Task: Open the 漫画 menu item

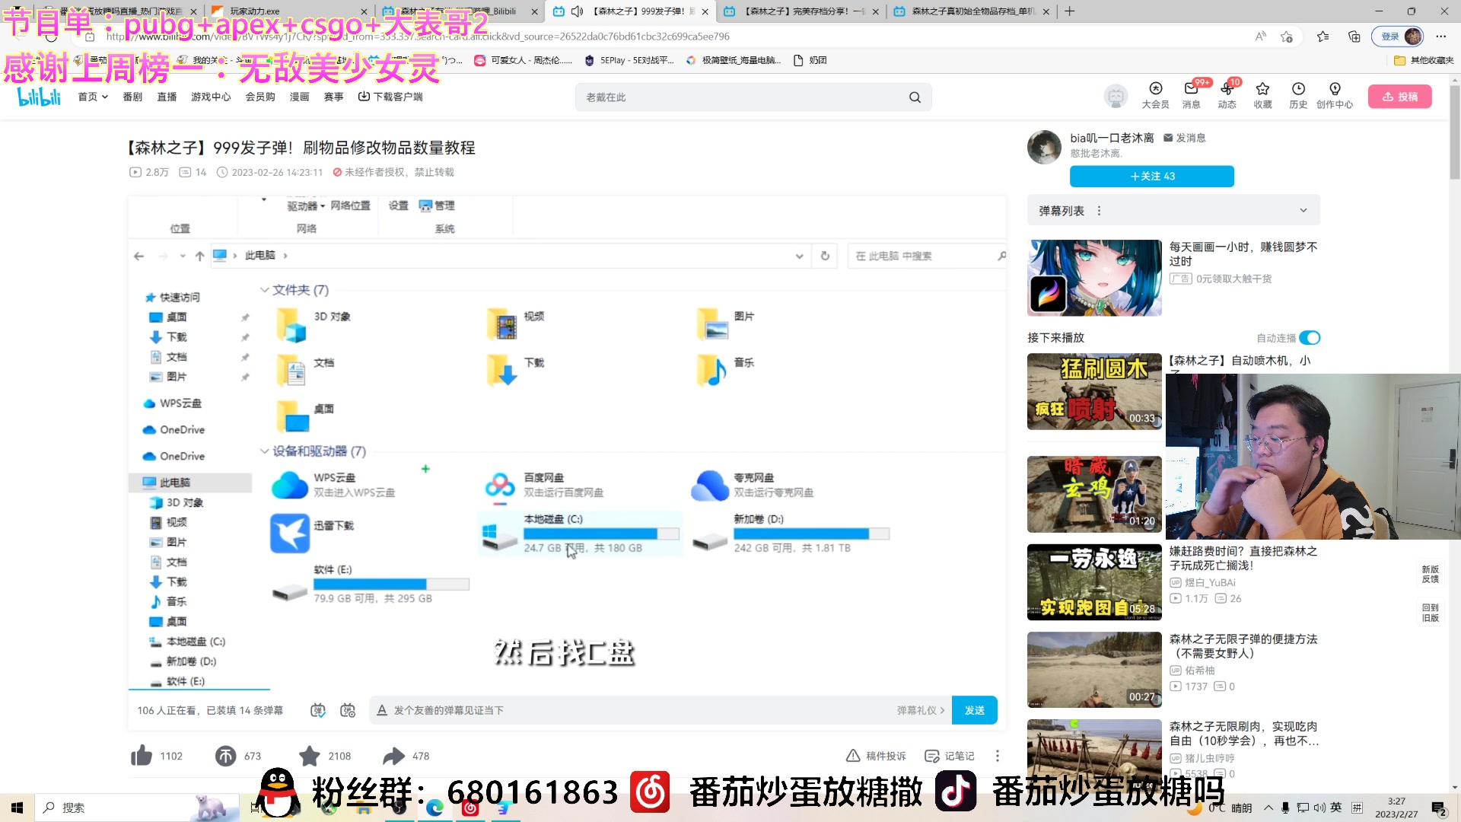Action: click(299, 97)
